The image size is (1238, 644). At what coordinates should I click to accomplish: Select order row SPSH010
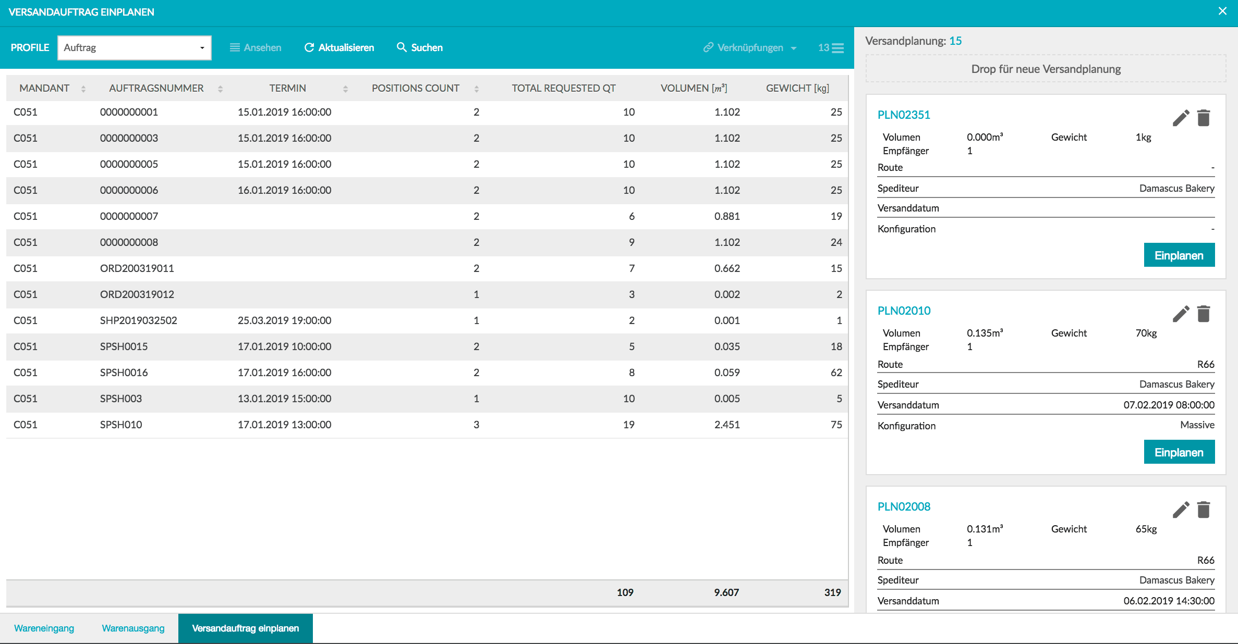pos(427,425)
